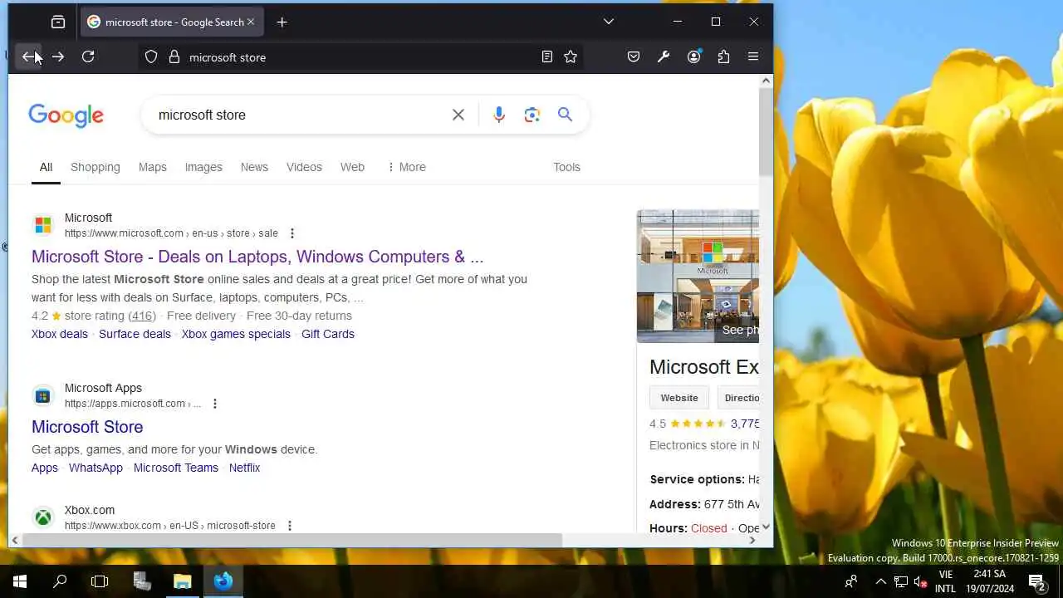Click the scroll right arrow on horizontal scrollbar
The width and height of the screenshot is (1063, 598).
[752, 540]
